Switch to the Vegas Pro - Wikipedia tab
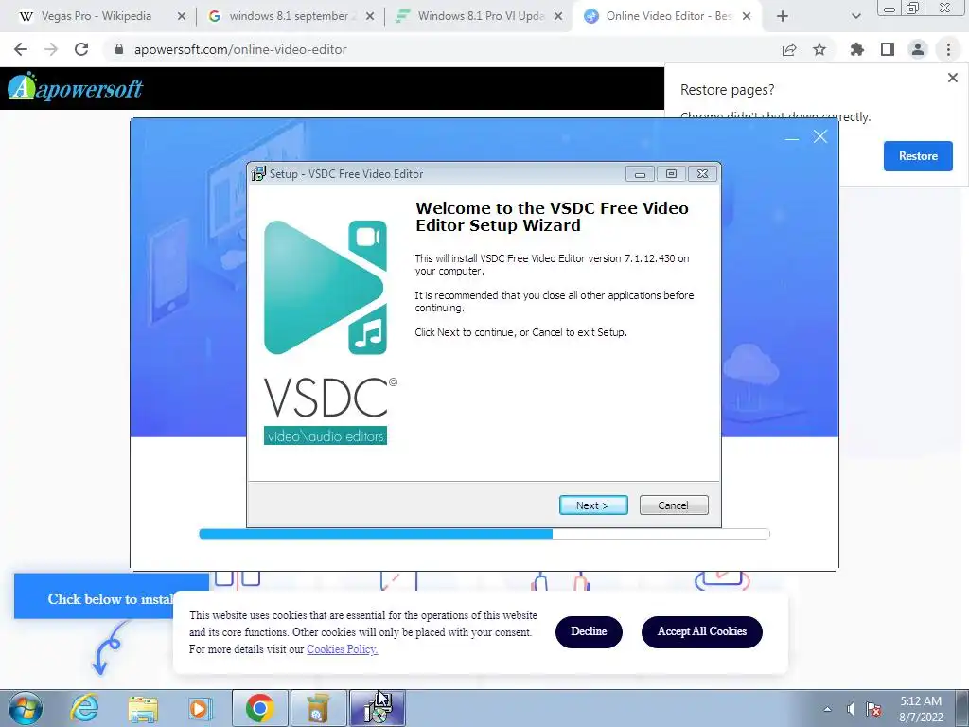 point(97,16)
